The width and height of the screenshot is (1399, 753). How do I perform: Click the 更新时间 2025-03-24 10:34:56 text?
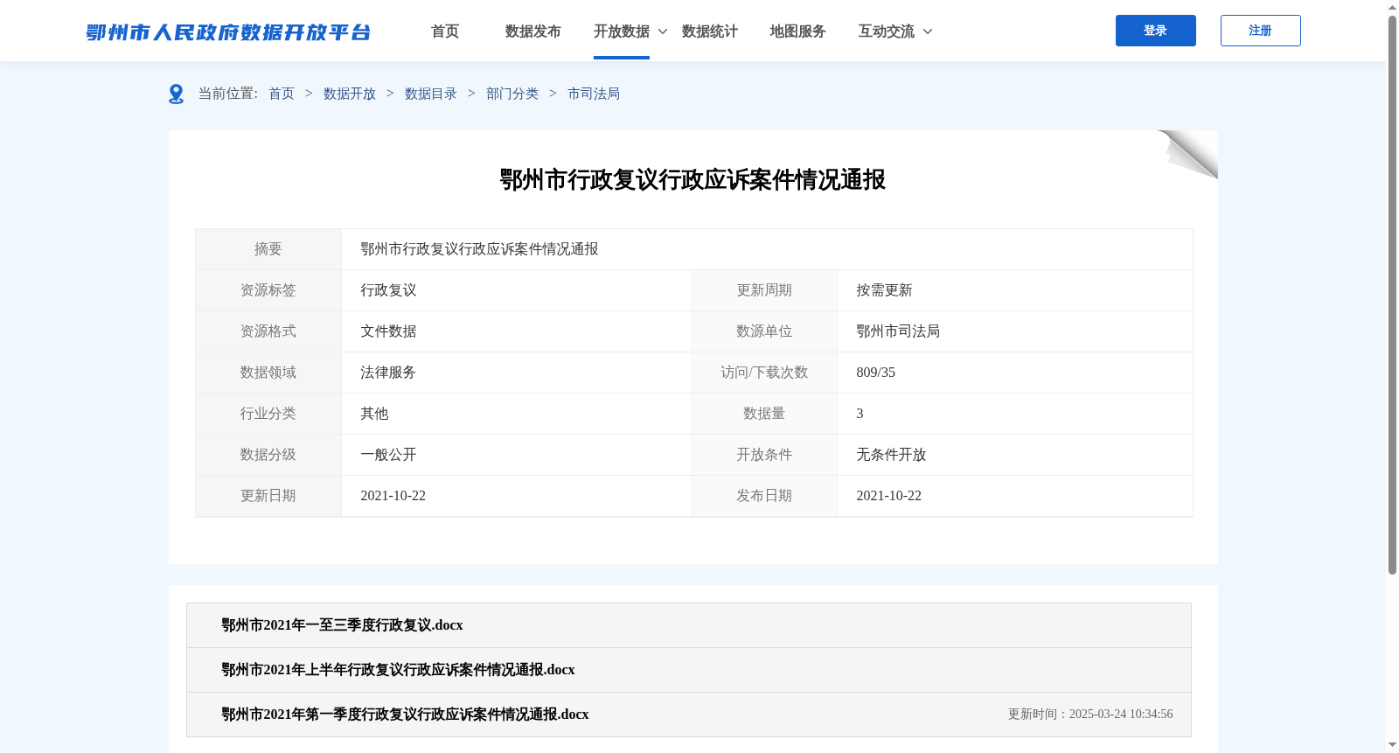click(1090, 715)
